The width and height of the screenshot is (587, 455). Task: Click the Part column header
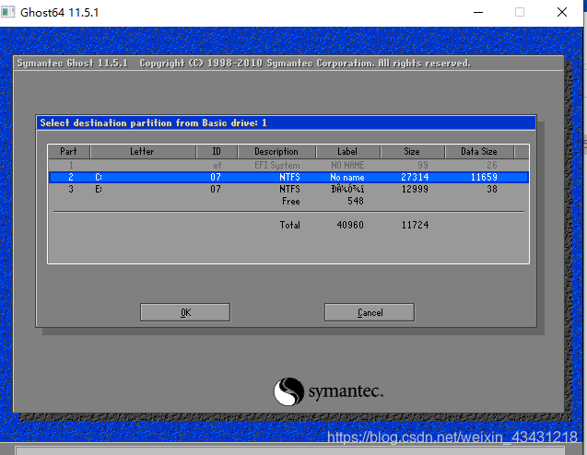[x=68, y=152]
